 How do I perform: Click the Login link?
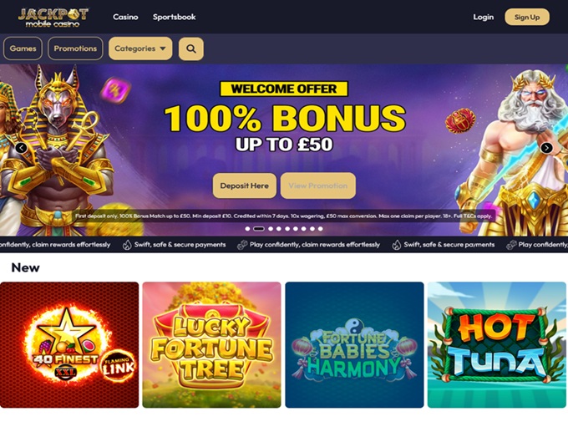point(484,17)
